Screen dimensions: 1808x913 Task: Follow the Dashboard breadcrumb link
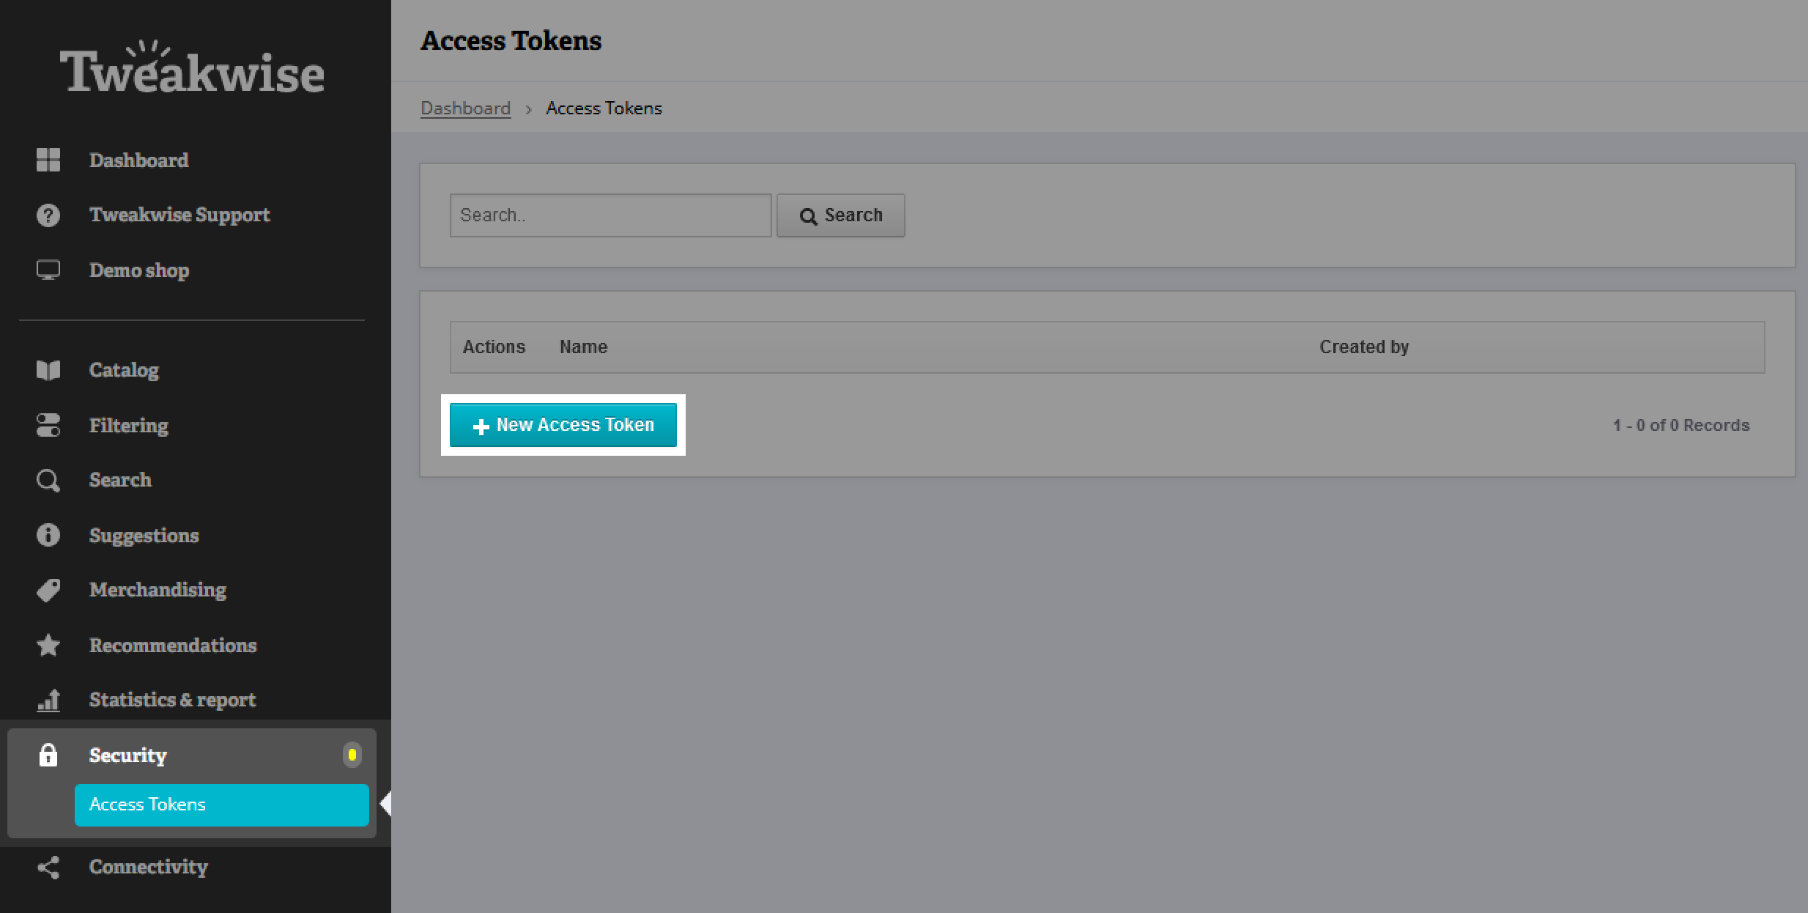(465, 108)
